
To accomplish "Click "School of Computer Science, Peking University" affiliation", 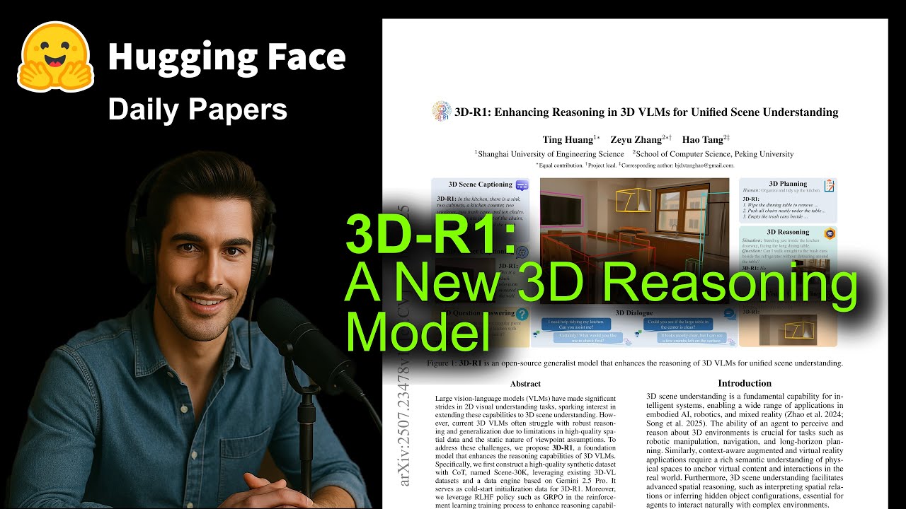I will [x=713, y=154].
